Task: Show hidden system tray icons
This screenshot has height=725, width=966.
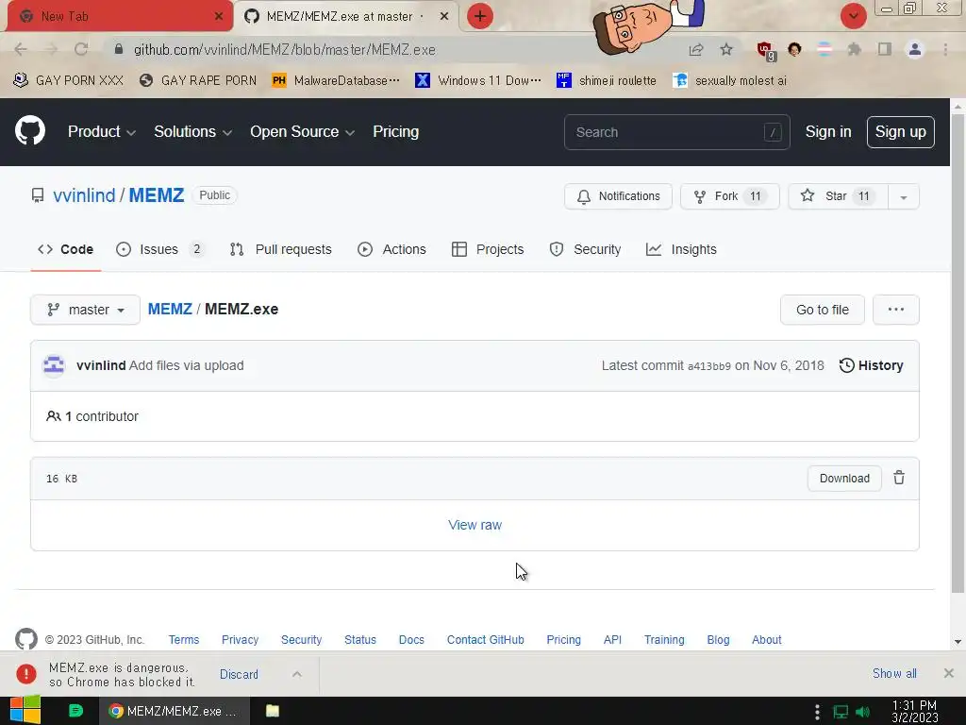Action: (x=817, y=712)
